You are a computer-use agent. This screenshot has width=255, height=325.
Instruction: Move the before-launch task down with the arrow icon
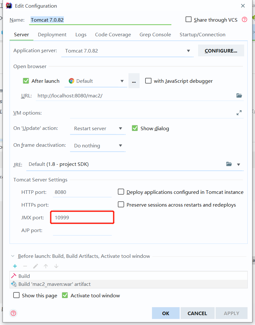[56, 266]
